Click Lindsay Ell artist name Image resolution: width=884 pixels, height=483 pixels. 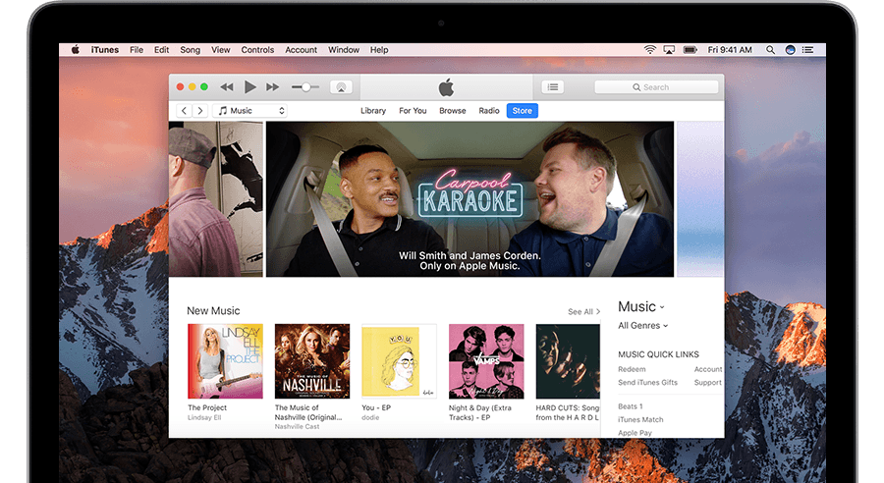pos(204,417)
